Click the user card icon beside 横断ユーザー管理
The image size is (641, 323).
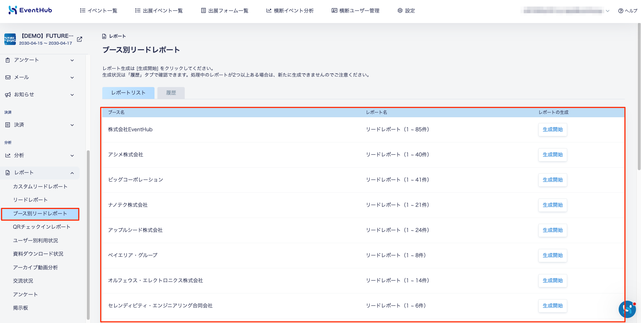[335, 11]
